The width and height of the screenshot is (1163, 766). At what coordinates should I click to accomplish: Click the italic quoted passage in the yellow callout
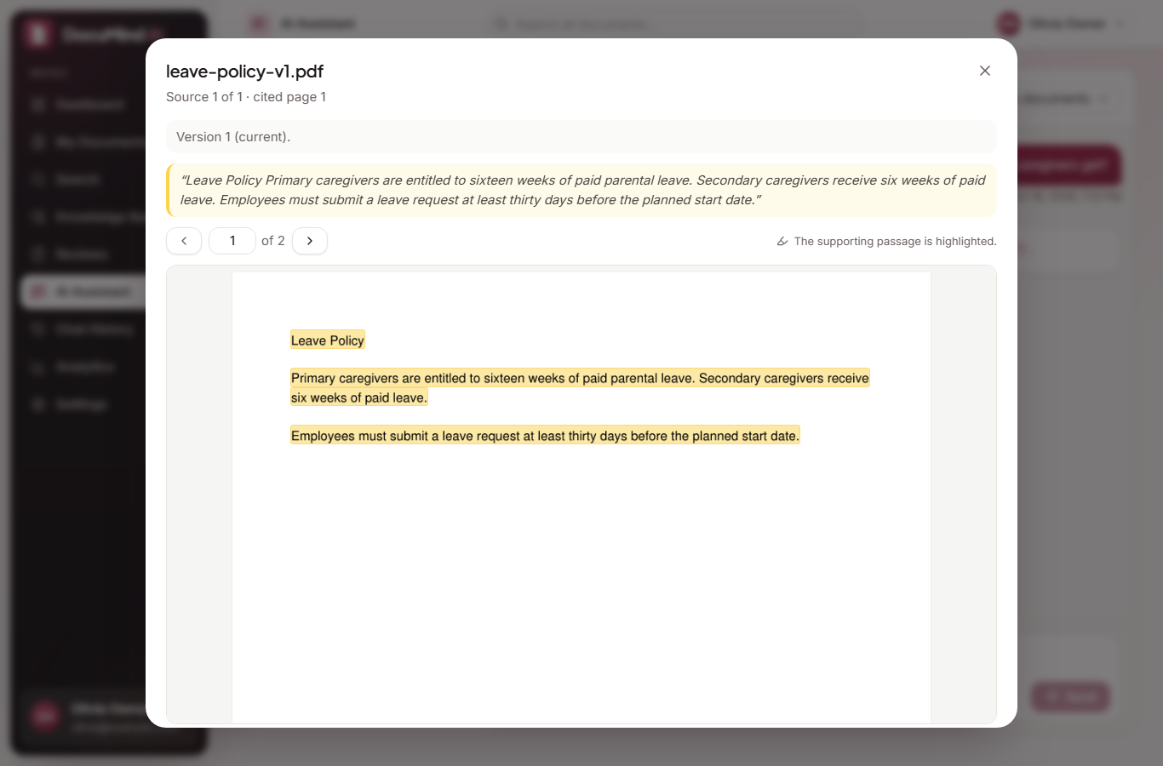[x=582, y=190]
